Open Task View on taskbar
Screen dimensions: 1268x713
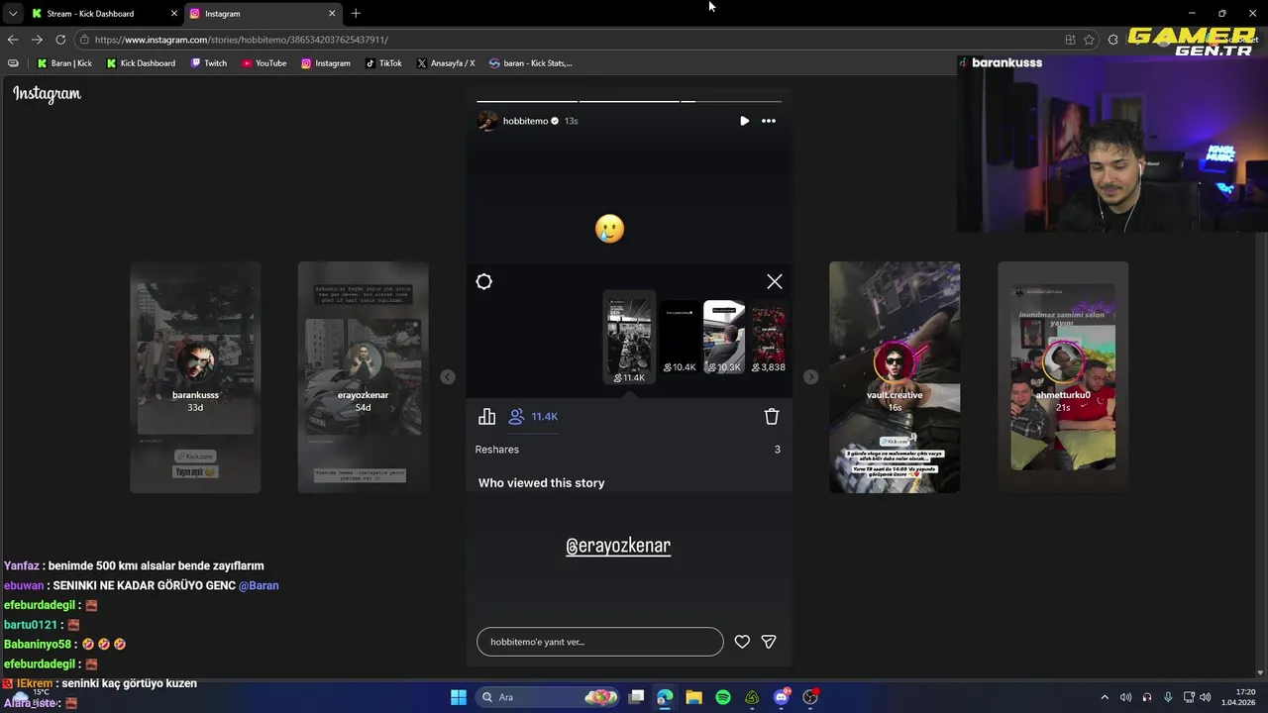[x=637, y=697]
